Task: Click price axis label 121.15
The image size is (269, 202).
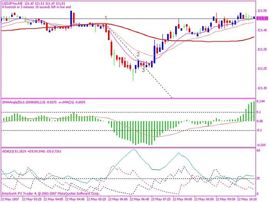Action: click(x=262, y=88)
